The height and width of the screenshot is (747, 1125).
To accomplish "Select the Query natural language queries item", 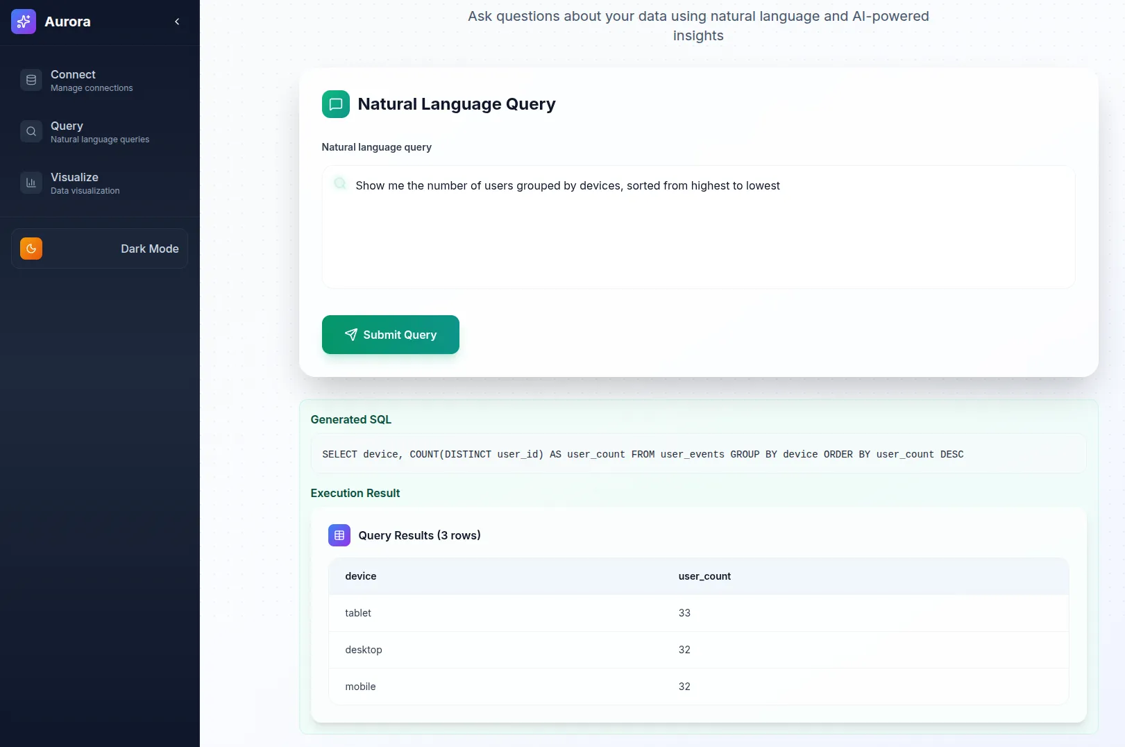I will pyautogui.click(x=99, y=132).
